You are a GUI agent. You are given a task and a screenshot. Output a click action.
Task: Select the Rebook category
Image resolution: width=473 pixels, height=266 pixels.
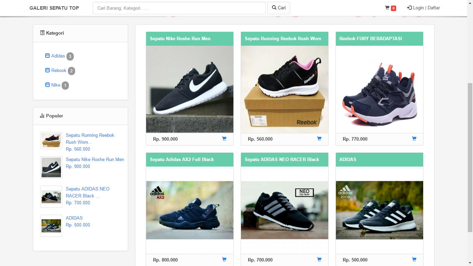coord(59,71)
